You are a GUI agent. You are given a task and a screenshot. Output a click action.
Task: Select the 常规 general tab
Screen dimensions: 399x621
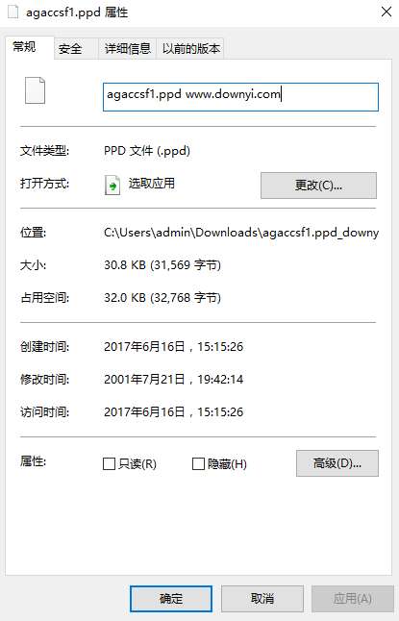point(25,47)
